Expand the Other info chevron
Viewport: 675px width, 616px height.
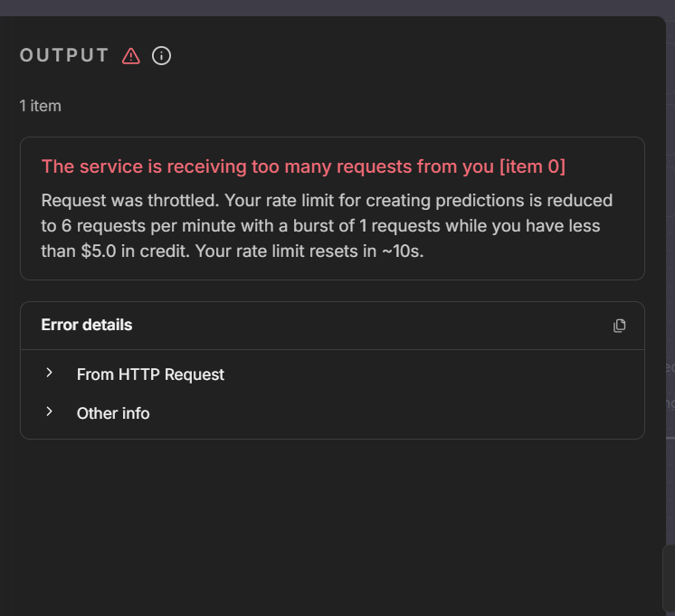[x=50, y=412]
